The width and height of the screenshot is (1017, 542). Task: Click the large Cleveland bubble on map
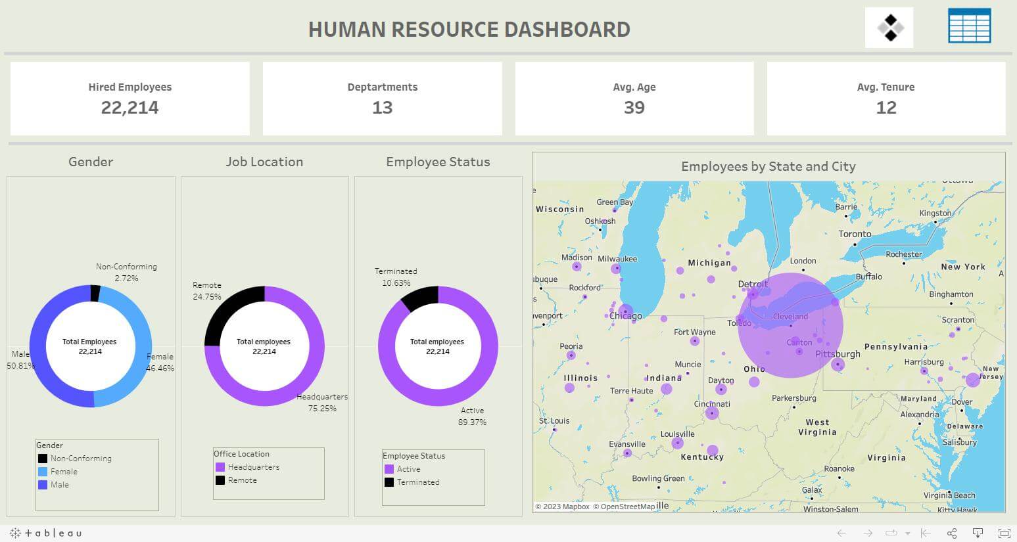(790, 325)
